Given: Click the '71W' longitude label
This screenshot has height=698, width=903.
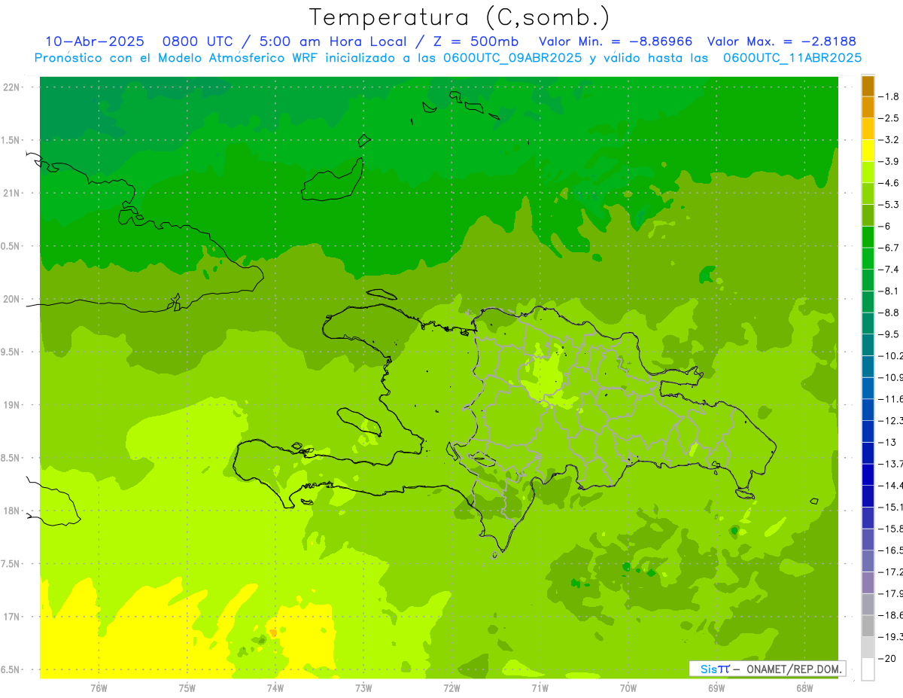Looking at the screenshot, I should [x=540, y=688].
